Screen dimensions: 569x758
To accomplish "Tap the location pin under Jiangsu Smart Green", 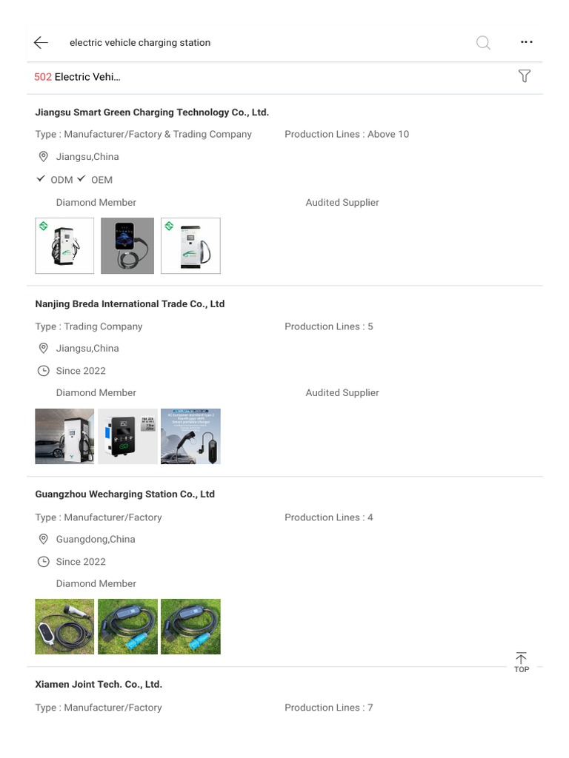I will [x=44, y=157].
